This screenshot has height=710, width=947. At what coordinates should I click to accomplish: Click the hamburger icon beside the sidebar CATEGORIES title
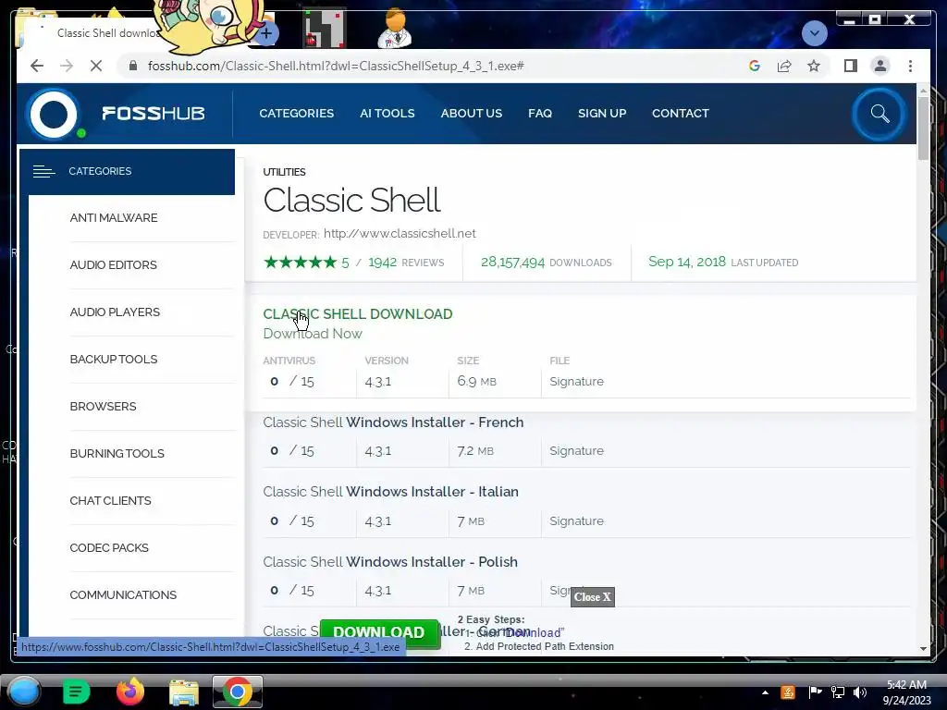click(43, 171)
